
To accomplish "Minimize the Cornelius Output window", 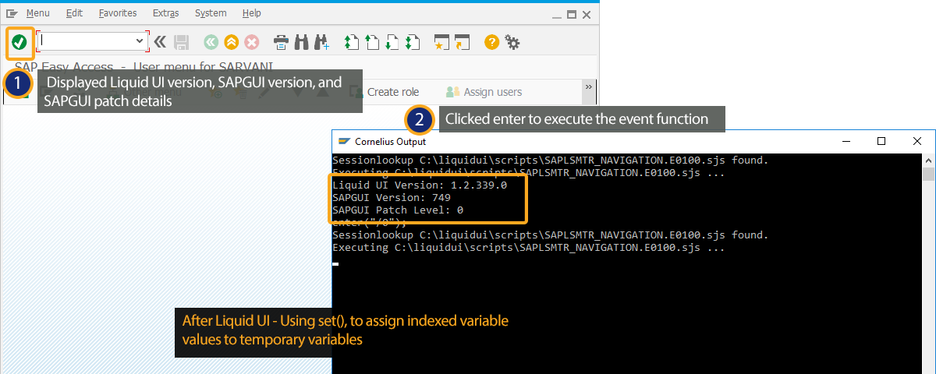I will (846, 141).
